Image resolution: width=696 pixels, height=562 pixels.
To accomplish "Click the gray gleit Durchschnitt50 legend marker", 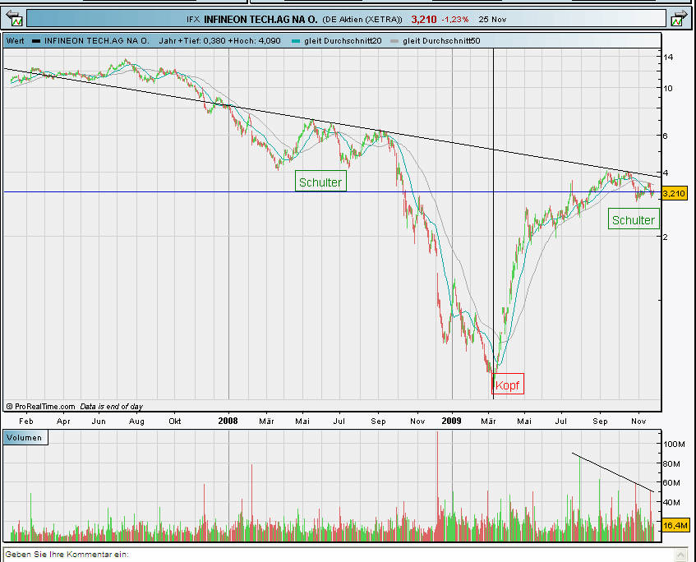I will (x=394, y=41).
